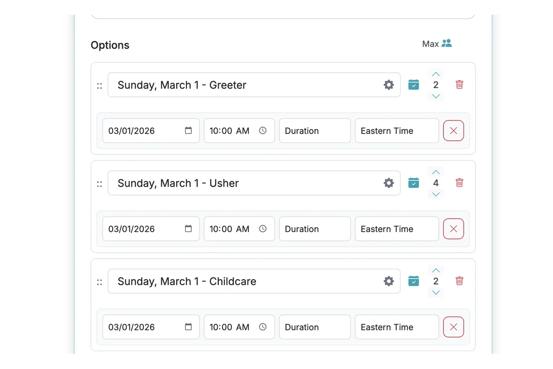
Task: Decrease Usher max count with down chevron
Action: (x=435, y=194)
